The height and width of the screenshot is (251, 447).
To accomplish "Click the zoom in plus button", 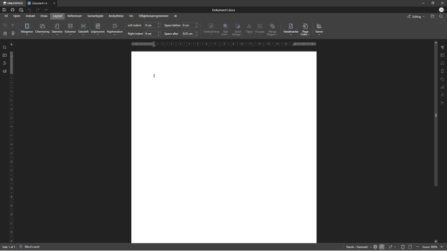I will (442, 247).
